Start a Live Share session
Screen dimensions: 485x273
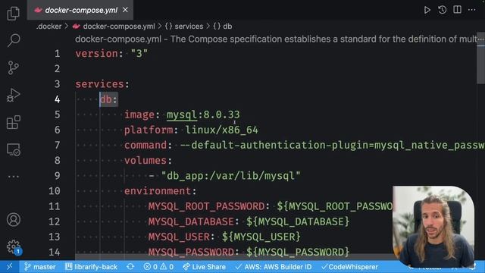point(204,266)
